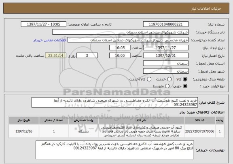Open اطلاعات تماس خریدار link
Image resolution: width=233 pixels, height=164 pixels.
tap(50, 40)
